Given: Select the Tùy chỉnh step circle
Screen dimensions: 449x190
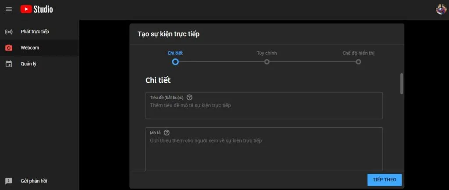Looking at the screenshot, I should (x=267, y=62).
